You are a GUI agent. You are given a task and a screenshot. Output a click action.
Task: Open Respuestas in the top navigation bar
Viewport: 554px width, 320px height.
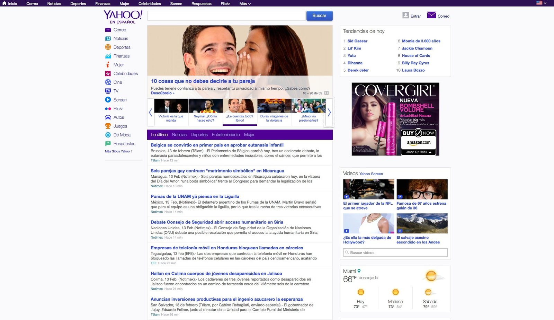[x=202, y=3]
